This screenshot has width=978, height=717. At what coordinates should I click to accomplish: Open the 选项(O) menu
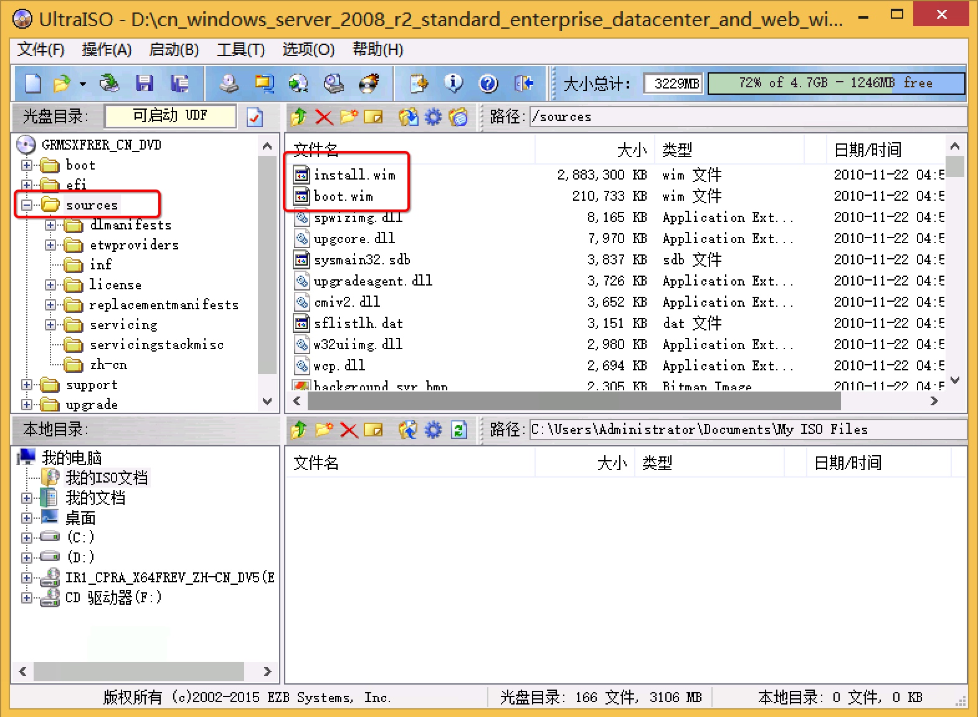(308, 49)
